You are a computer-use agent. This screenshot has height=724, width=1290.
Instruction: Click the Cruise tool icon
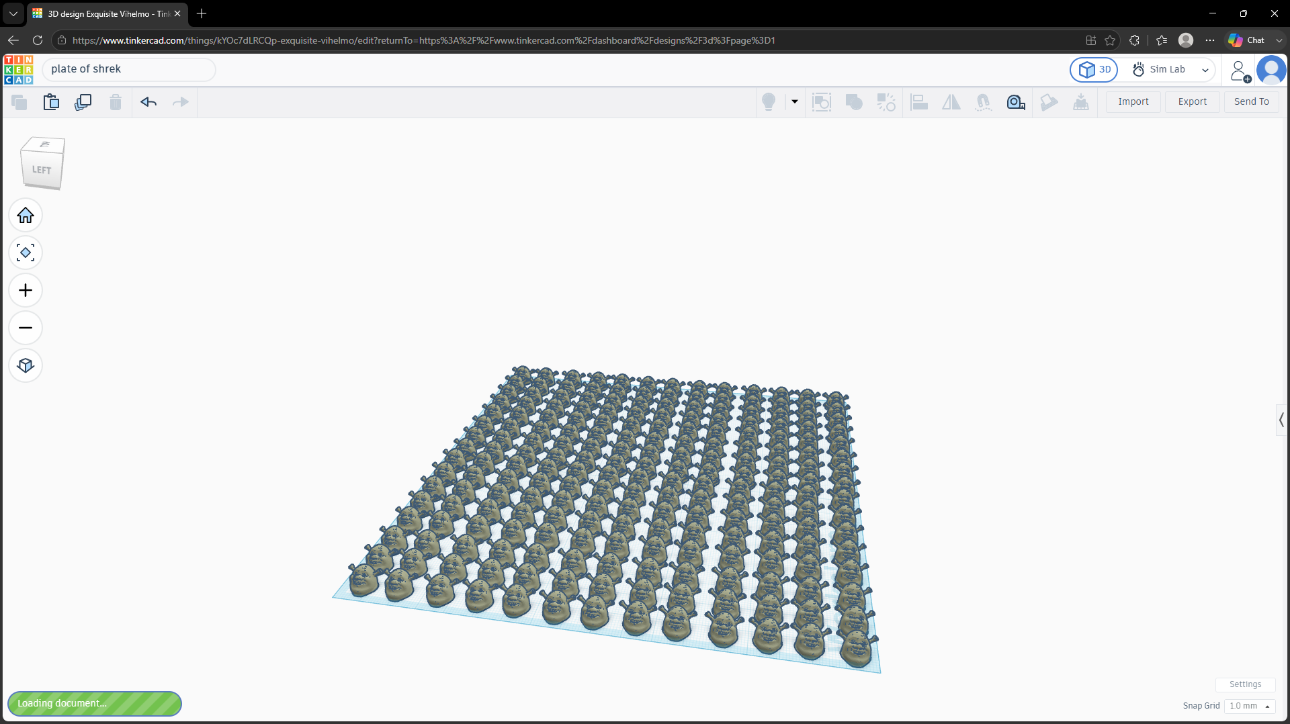(984, 102)
